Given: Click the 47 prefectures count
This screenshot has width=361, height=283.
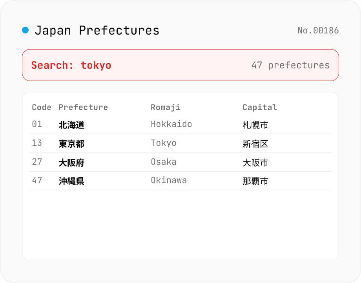Looking at the screenshot, I should click(x=290, y=65).
